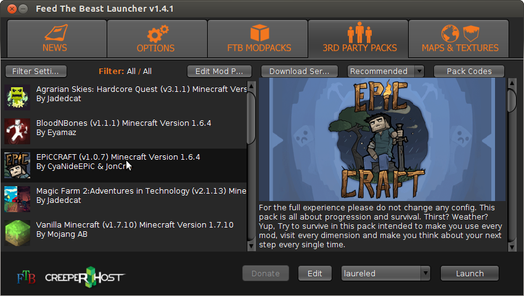The height and width of the screenshot is (296, 524).
Task: Select the BloodNBones pack icon
Action: [x=17, y=131]
